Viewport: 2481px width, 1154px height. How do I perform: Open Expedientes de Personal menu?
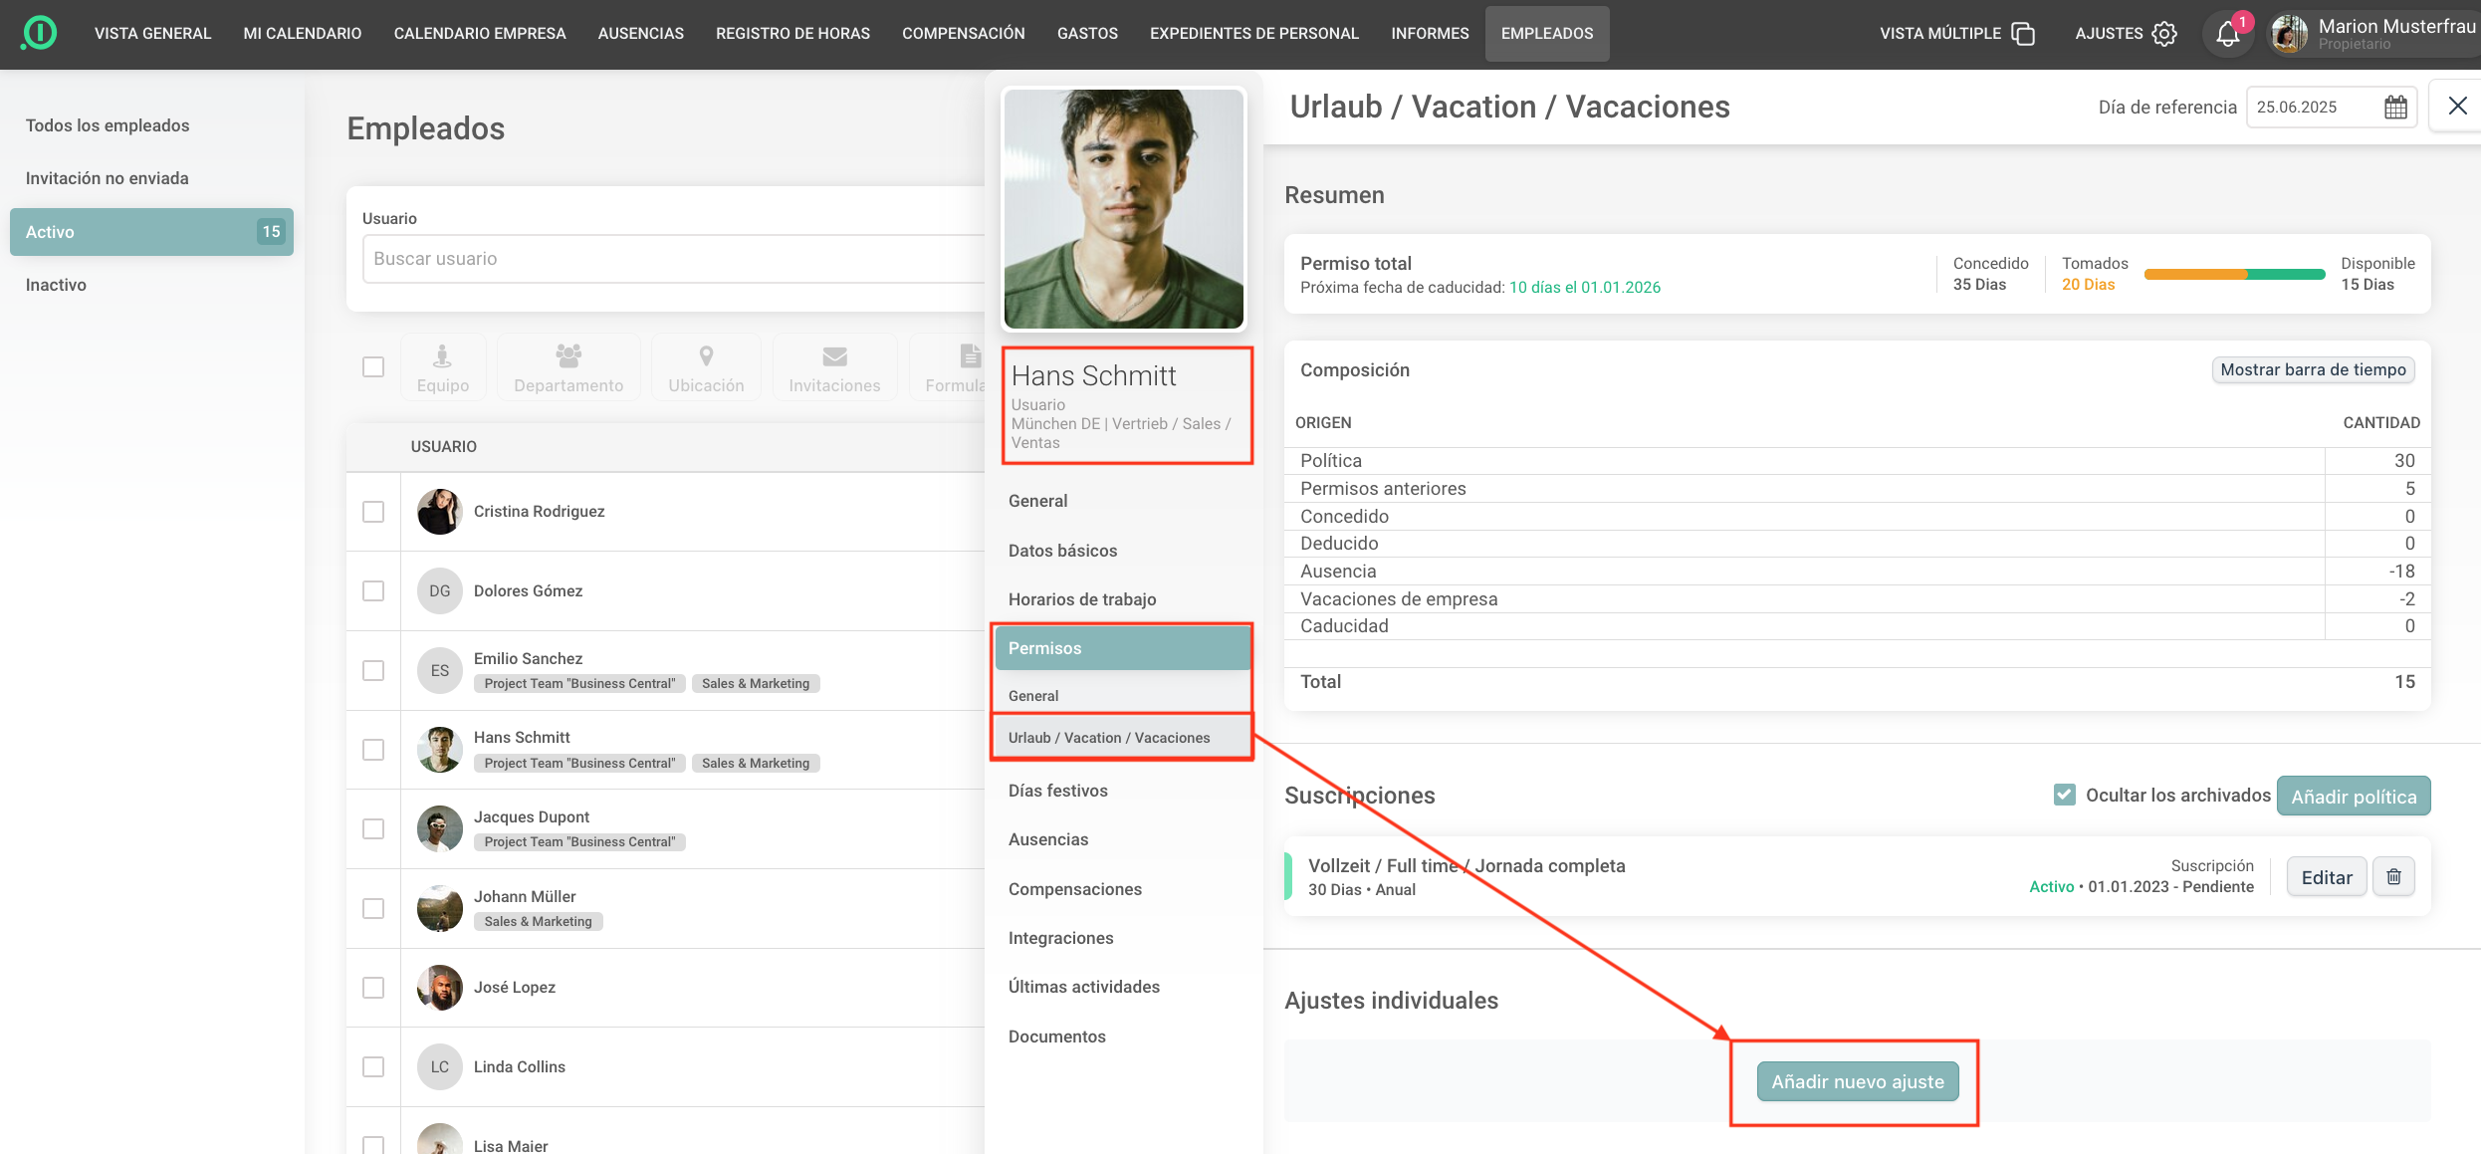pos(1254,34)
